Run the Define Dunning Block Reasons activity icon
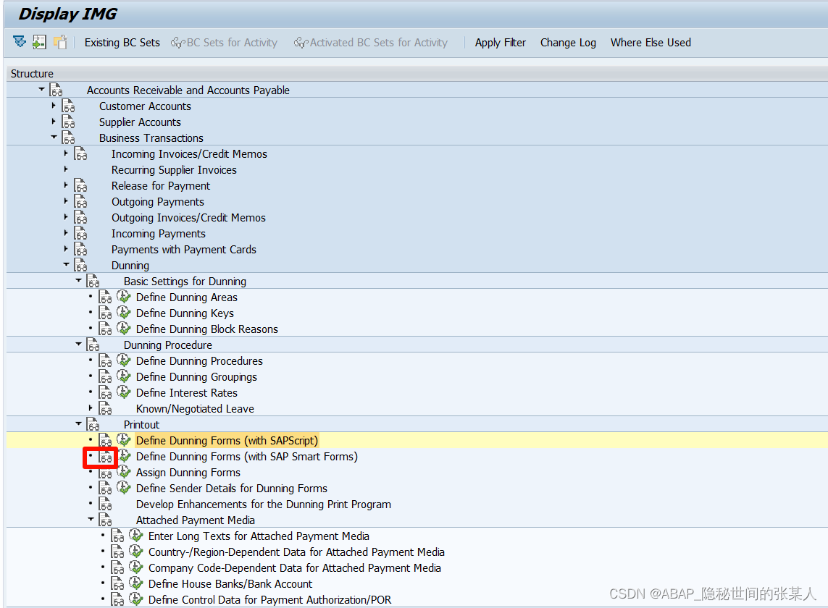The image size is (828, 608). pyautogui.click(x=124, y=329)
